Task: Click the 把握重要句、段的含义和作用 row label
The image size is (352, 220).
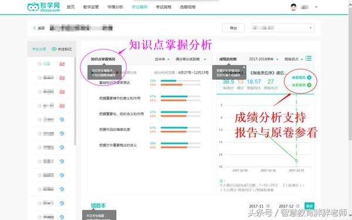Action: coord(121,114)
